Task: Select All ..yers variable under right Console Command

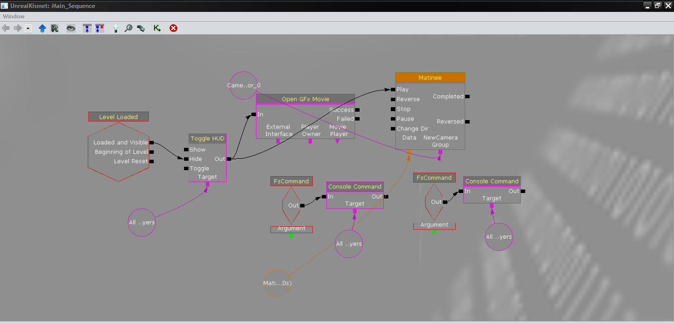Action: [499, 236]
